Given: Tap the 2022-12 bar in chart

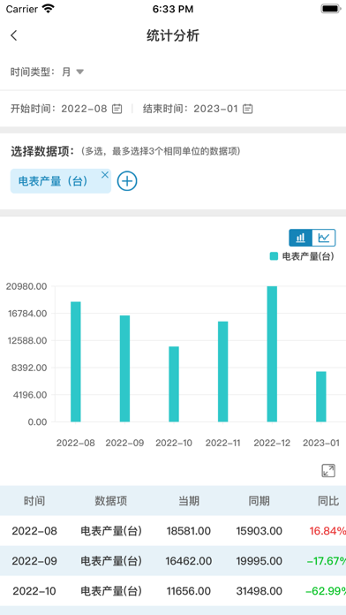Looking at the screenshot, I should pyautogui.click(x=272, y=354).
